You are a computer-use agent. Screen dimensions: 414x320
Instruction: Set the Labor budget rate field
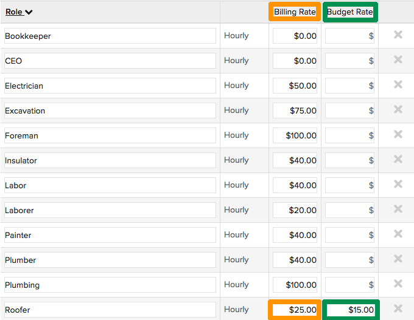(x=349, y=185)
